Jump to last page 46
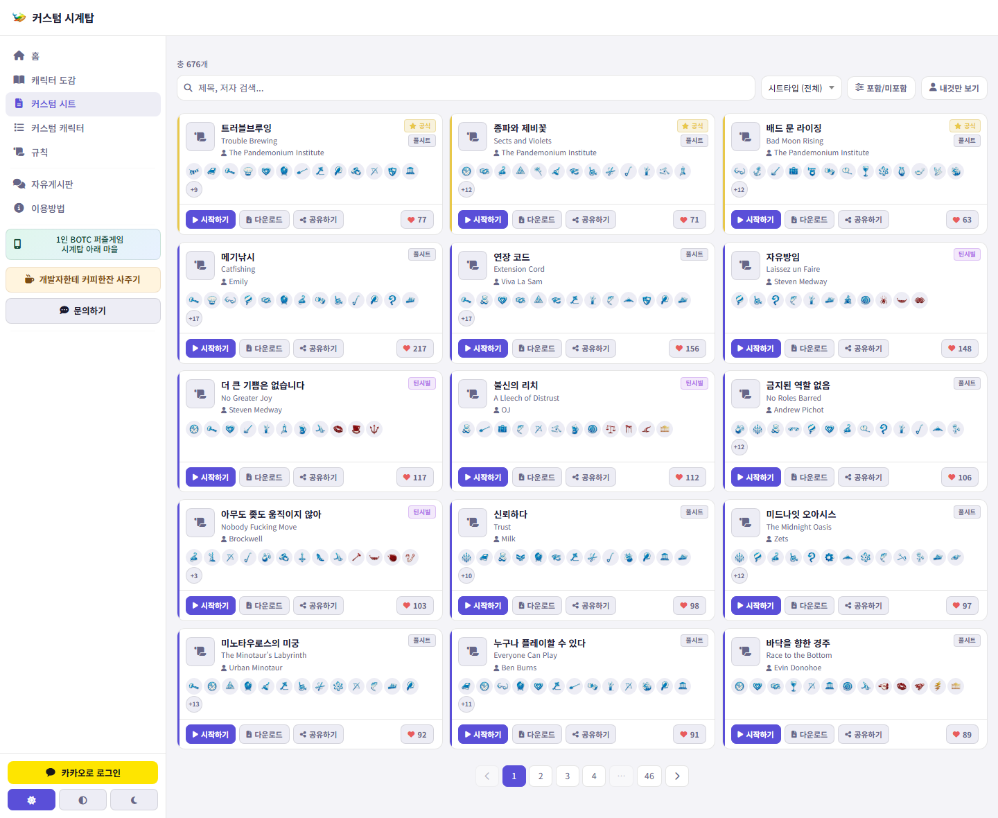This screenshot has width=998, height=818. click(649, 776)
